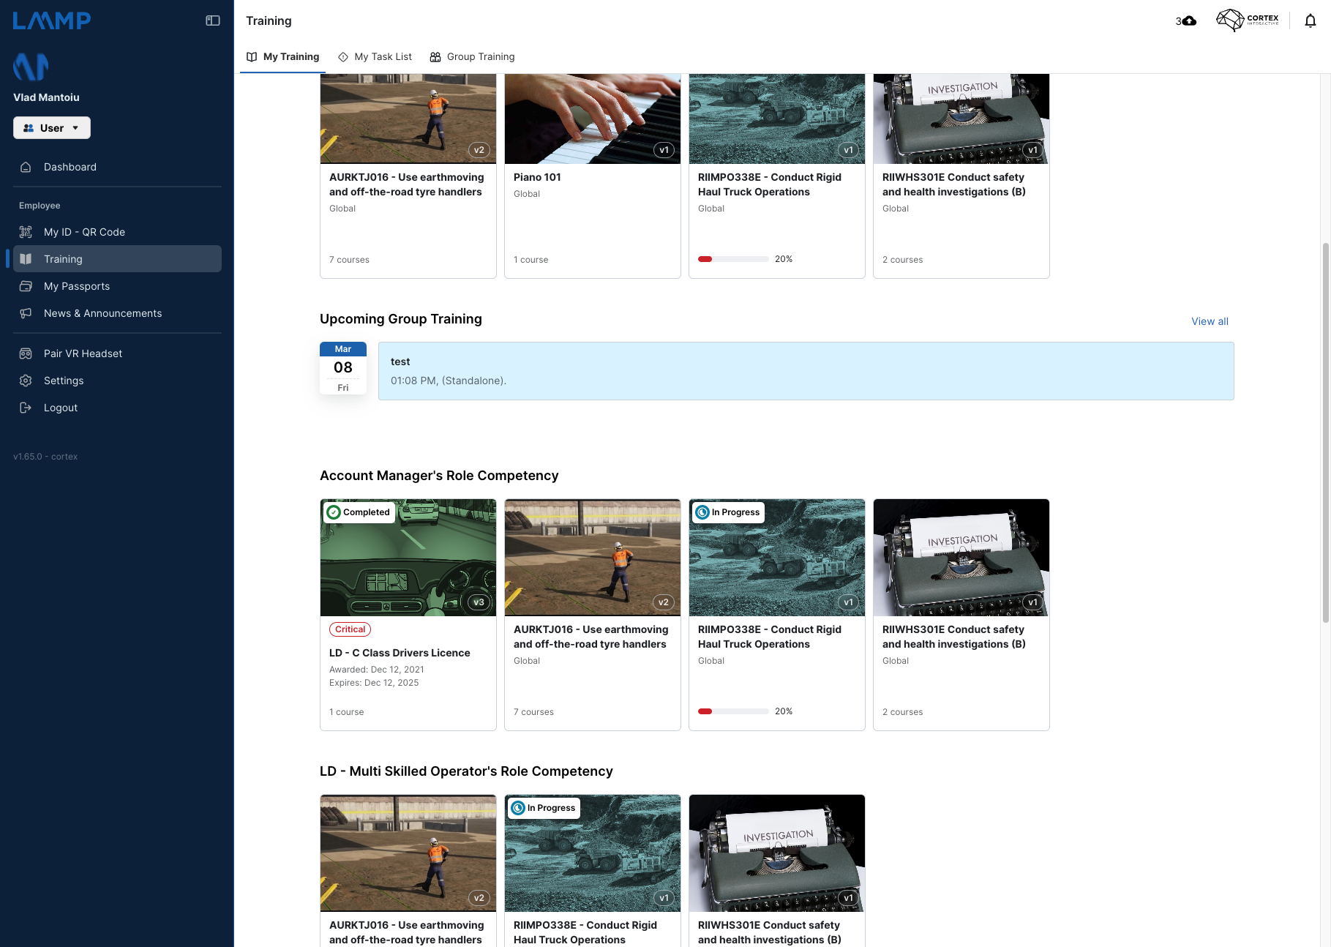Click Account Manager Haul Truck 20% progress bar
Viewport: 1331px width, 947px height.
[733, 711]
